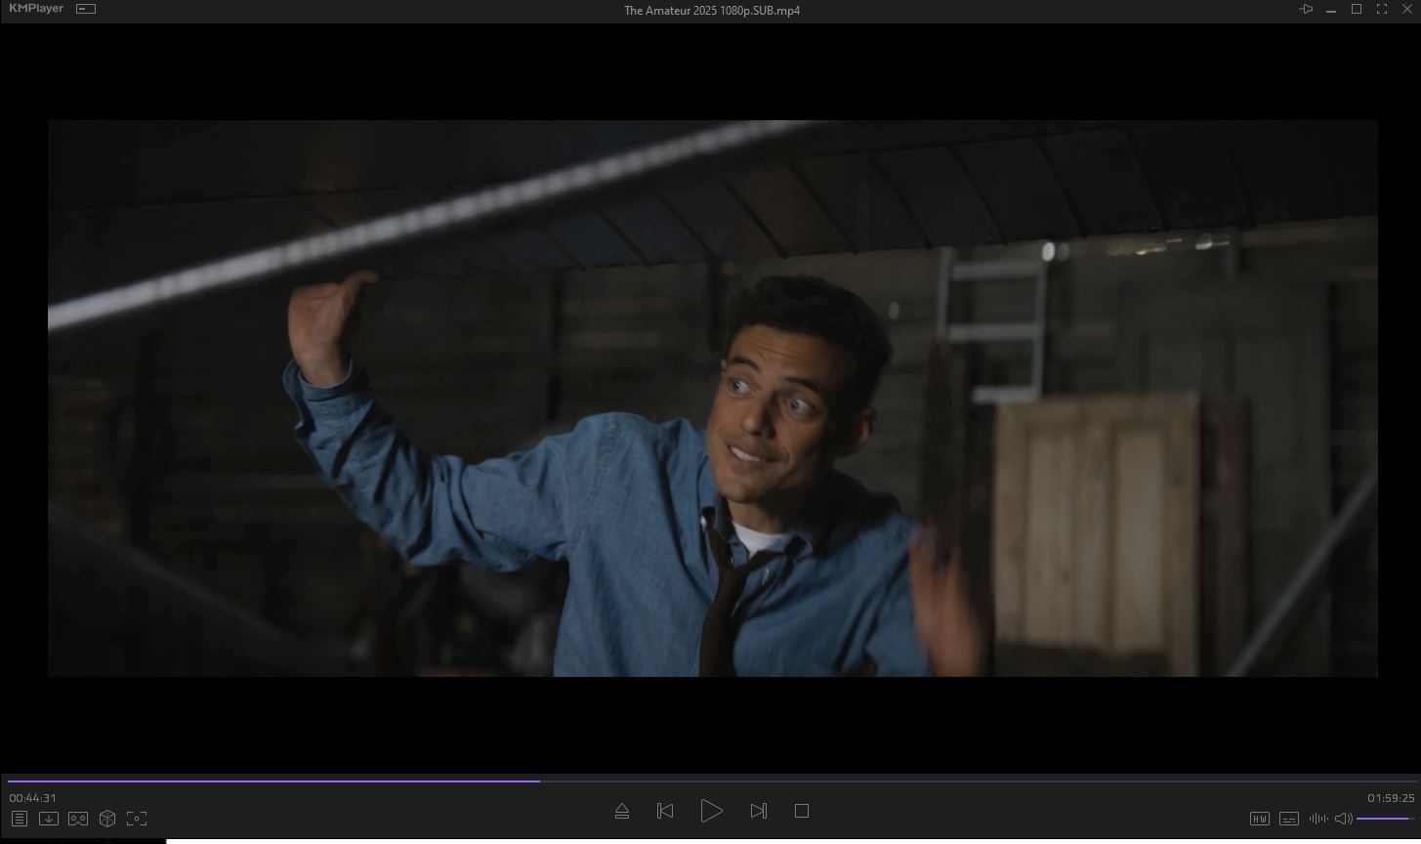
Task: Open the audio equalizer waveform icon
Action: click(1317, 819)
